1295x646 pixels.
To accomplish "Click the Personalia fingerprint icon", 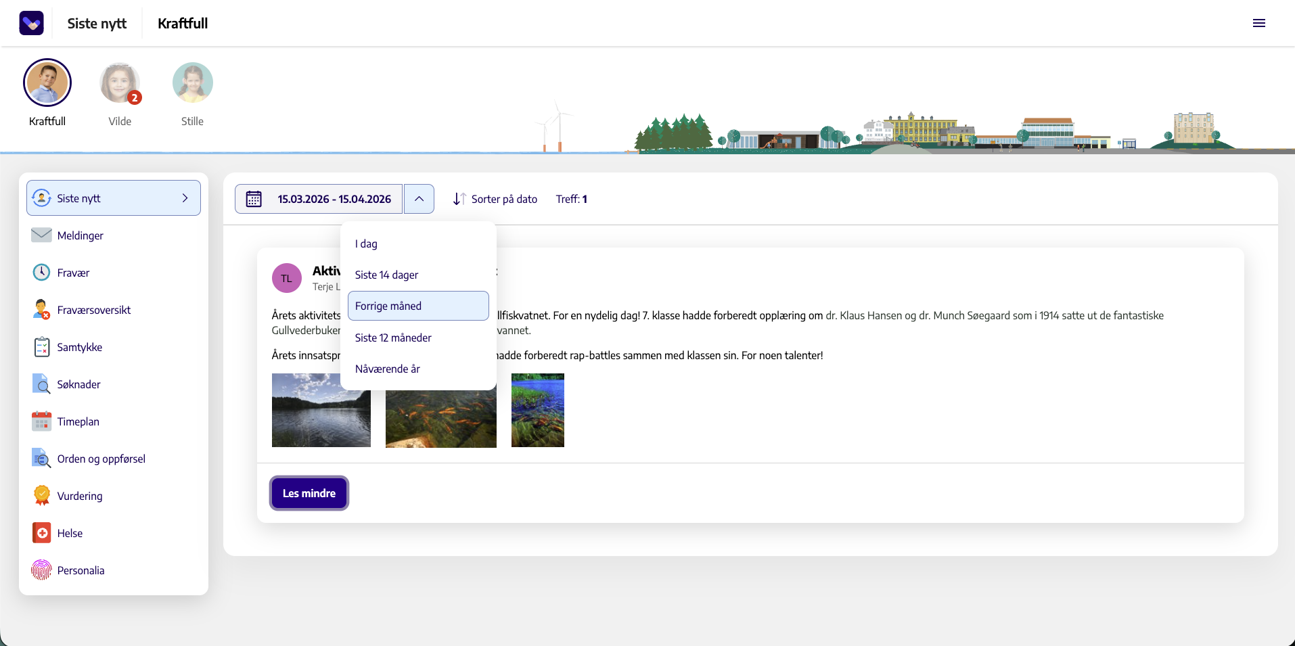I will (41, 570).
